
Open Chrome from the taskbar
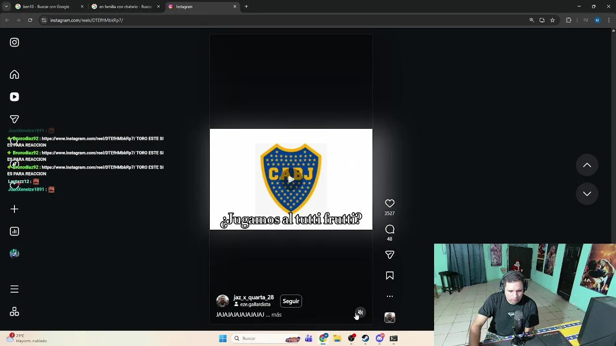[323, 339]
